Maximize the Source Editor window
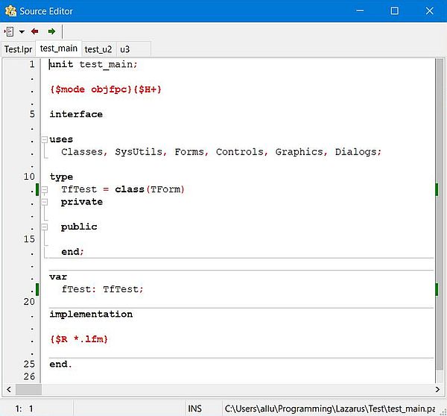The image size is (447, 416). point(395,11)
